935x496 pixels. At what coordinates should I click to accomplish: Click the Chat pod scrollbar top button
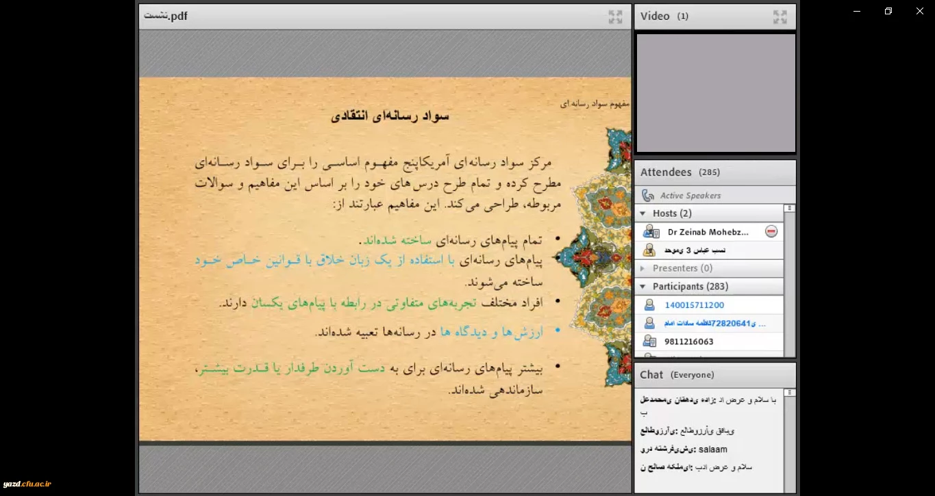pyautogui.click(x=790, y=393)
